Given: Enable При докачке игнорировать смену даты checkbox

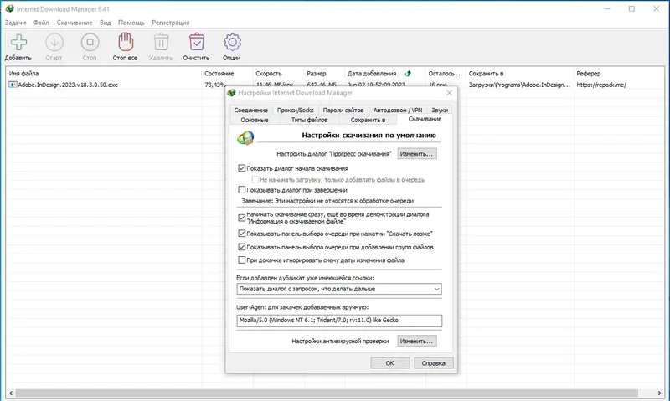Looking at the screenshot, I should click(242, 260).
